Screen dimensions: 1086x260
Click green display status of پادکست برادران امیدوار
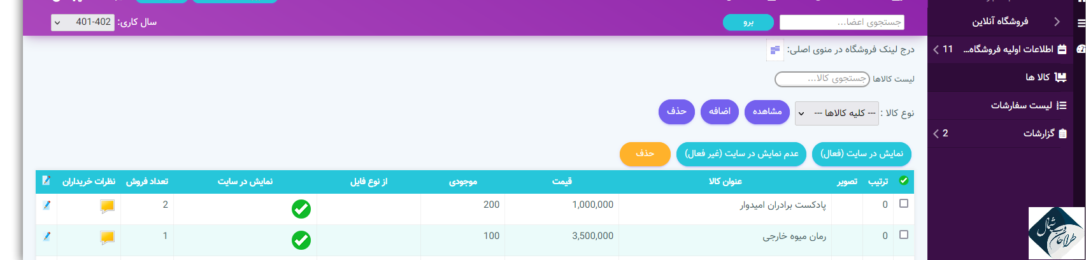tap(301, 209)
